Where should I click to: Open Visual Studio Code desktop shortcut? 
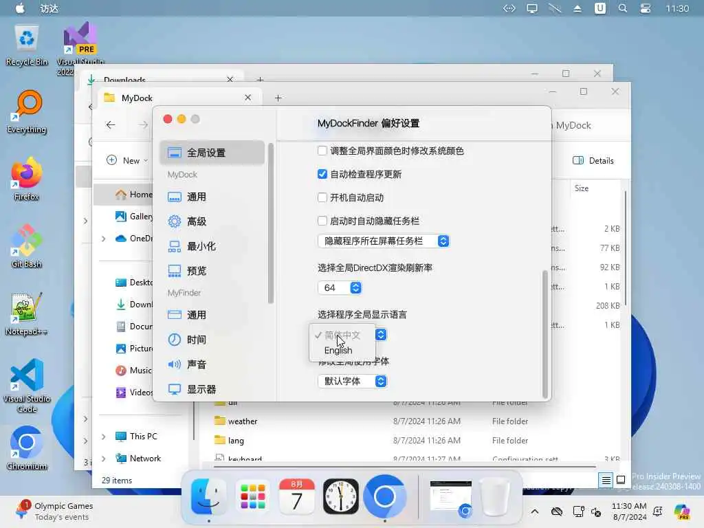tap(27, 385)
